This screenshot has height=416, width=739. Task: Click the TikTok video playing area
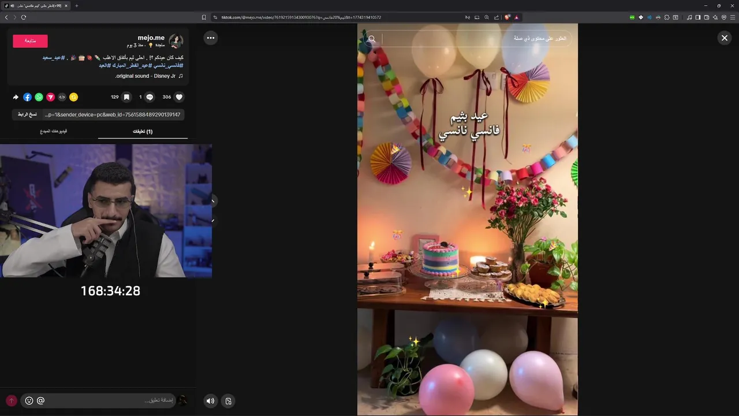click(468, 220)
